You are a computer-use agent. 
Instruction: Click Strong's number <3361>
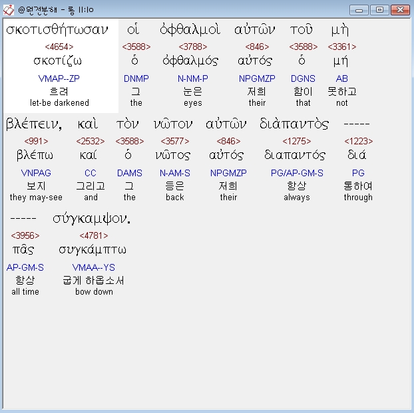pyautogui.click(x=342, y=47)
